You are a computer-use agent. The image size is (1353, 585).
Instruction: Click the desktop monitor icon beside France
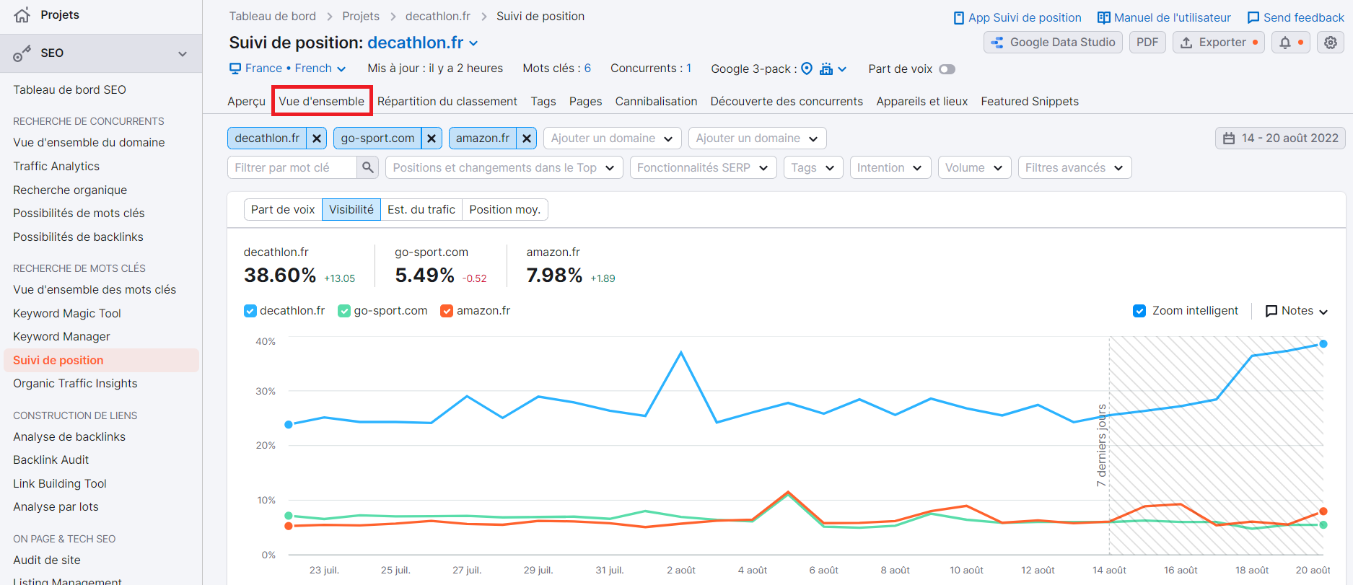235,69
